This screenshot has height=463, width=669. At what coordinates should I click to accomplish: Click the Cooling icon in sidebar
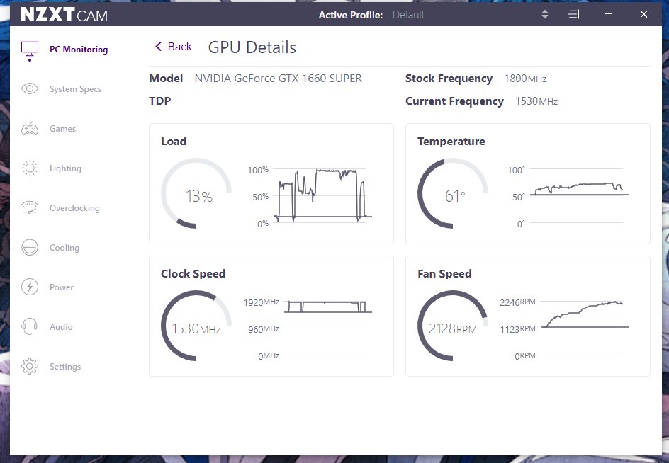(x=30, y=247)
